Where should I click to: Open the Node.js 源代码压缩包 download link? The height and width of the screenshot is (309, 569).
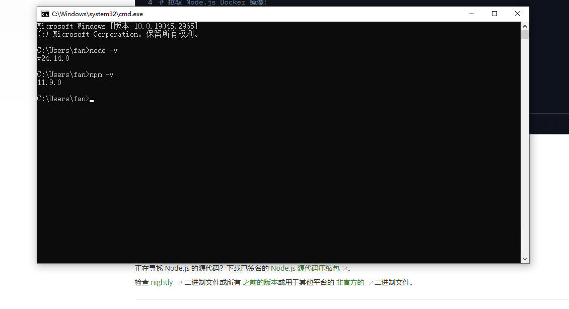[x=306, y=268]
